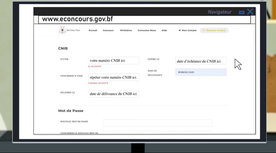
Task: Click the Nouveau mot de passe field
Action: 157,123
